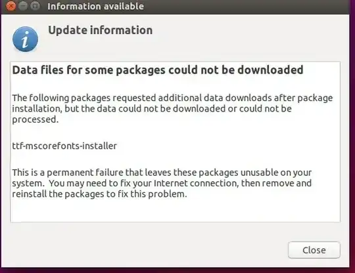Click the "Update information" heading
355x273 pixels.
click(x=101, y=30)
